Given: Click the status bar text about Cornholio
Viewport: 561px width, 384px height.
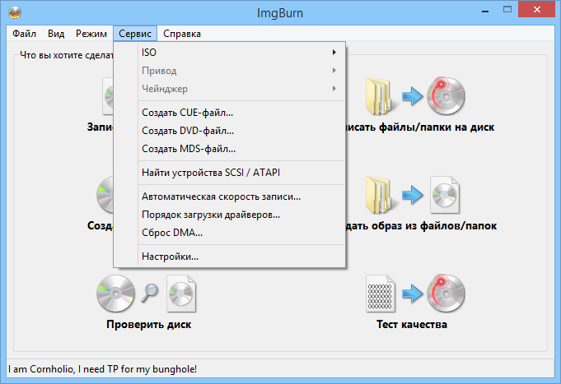Looking at the screenshot, I should 103,369.
